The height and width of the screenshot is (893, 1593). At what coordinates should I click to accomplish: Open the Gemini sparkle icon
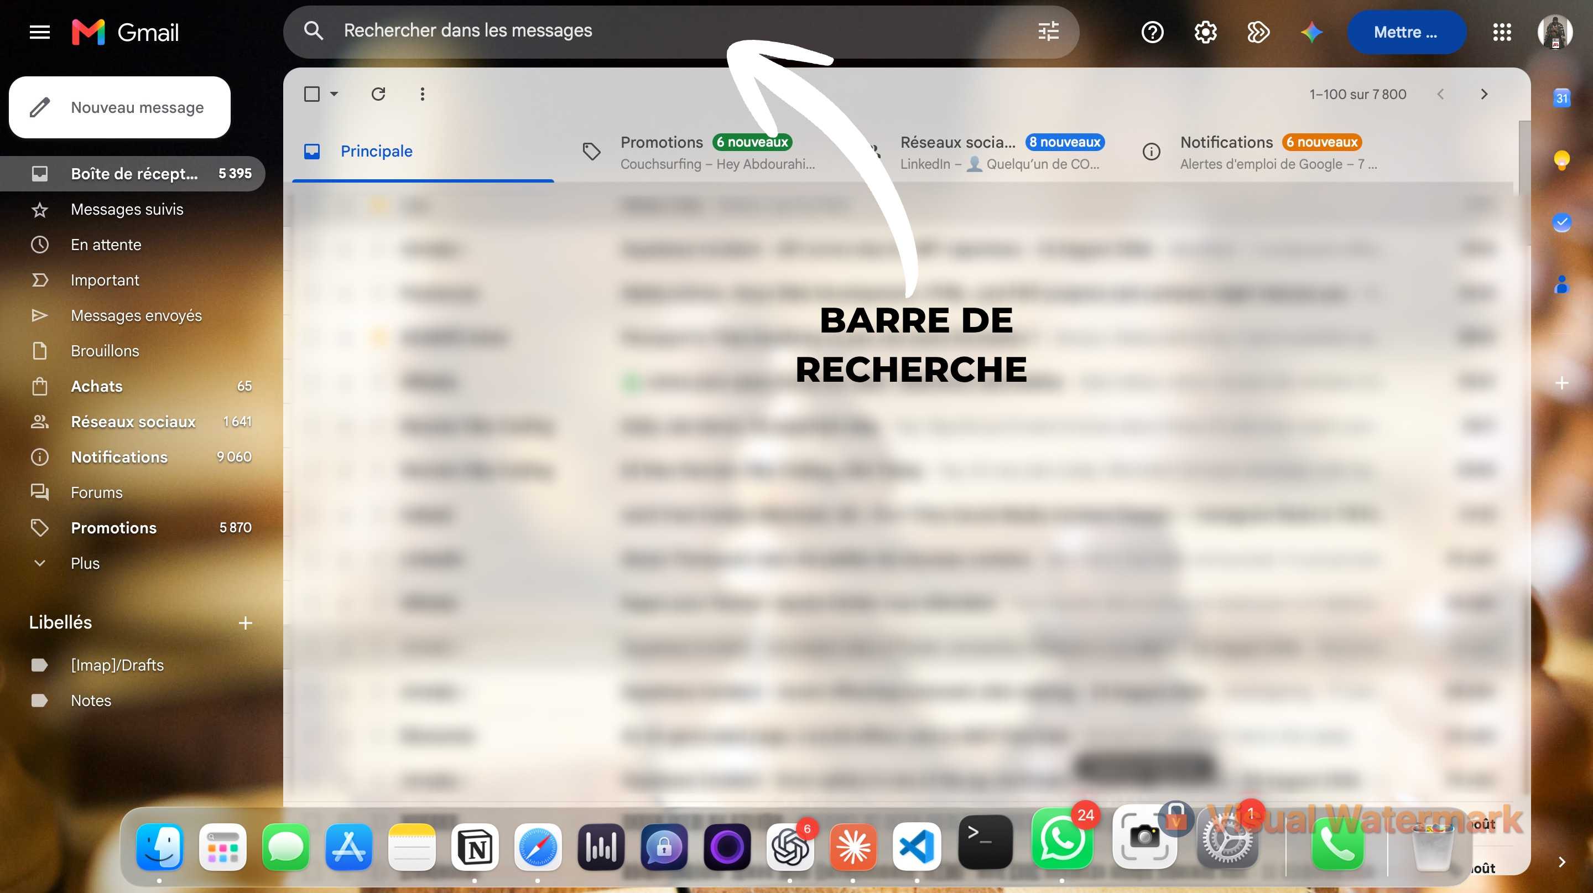pos(1311,32)
